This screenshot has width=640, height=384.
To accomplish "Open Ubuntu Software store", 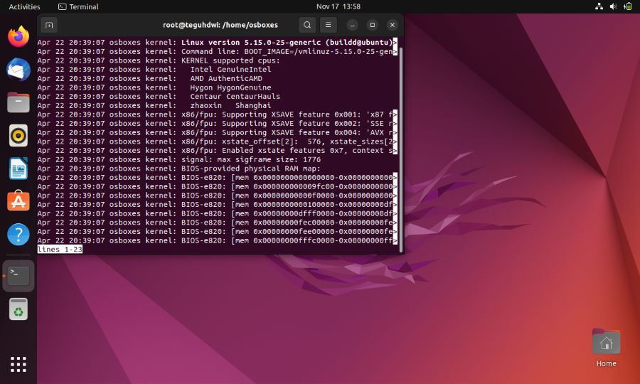I will coord(18,201).
